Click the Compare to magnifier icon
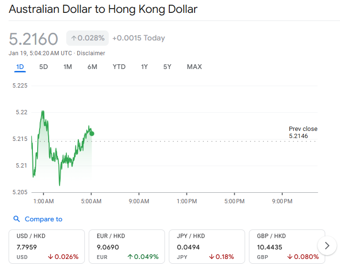 pos(17,219)
